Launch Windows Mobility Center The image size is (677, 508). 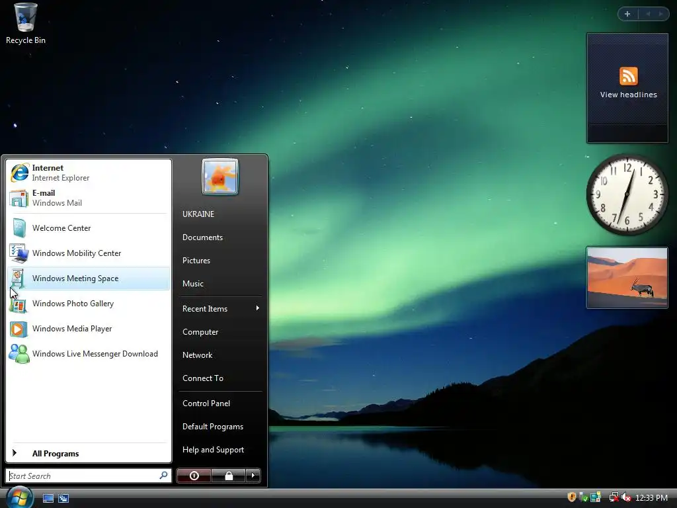click(89, 253)
